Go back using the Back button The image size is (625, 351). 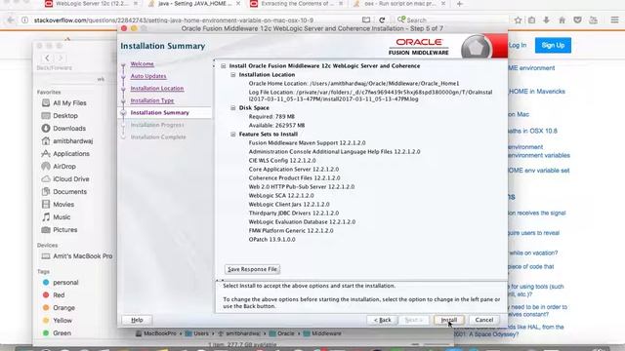point(382,320)
